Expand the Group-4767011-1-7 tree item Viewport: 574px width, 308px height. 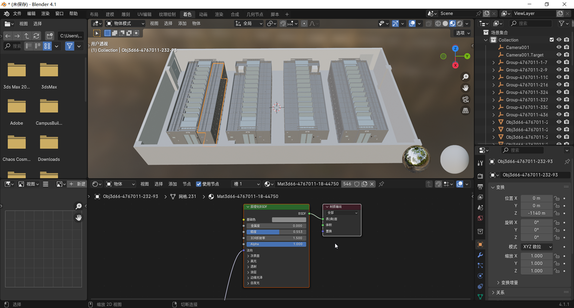click(x=493, y=62)
